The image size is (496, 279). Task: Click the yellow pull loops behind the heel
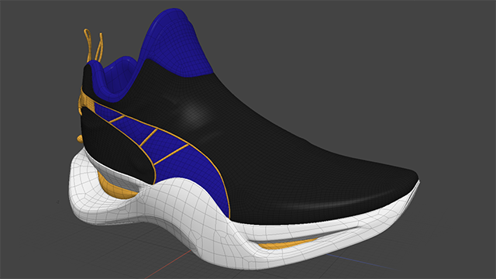coord(94,46)
